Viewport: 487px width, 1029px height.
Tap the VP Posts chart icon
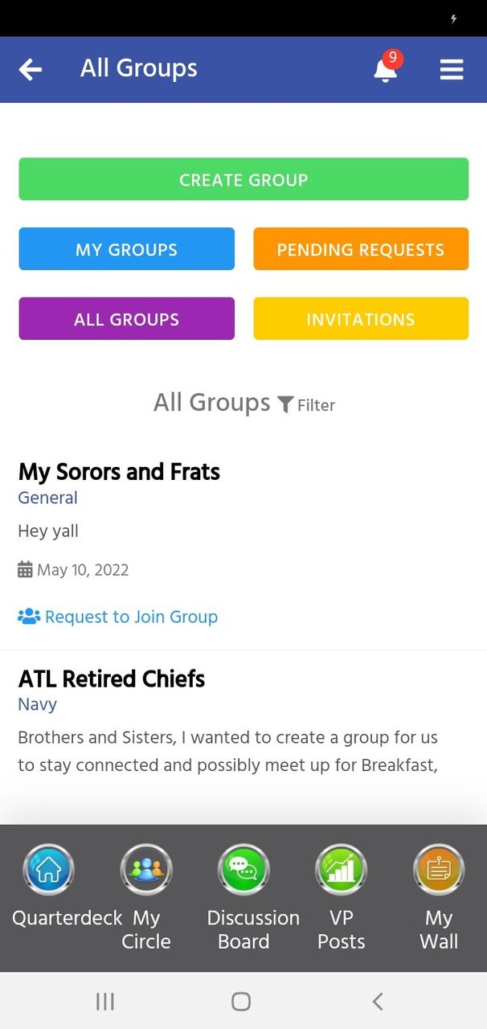click(341, 869)
